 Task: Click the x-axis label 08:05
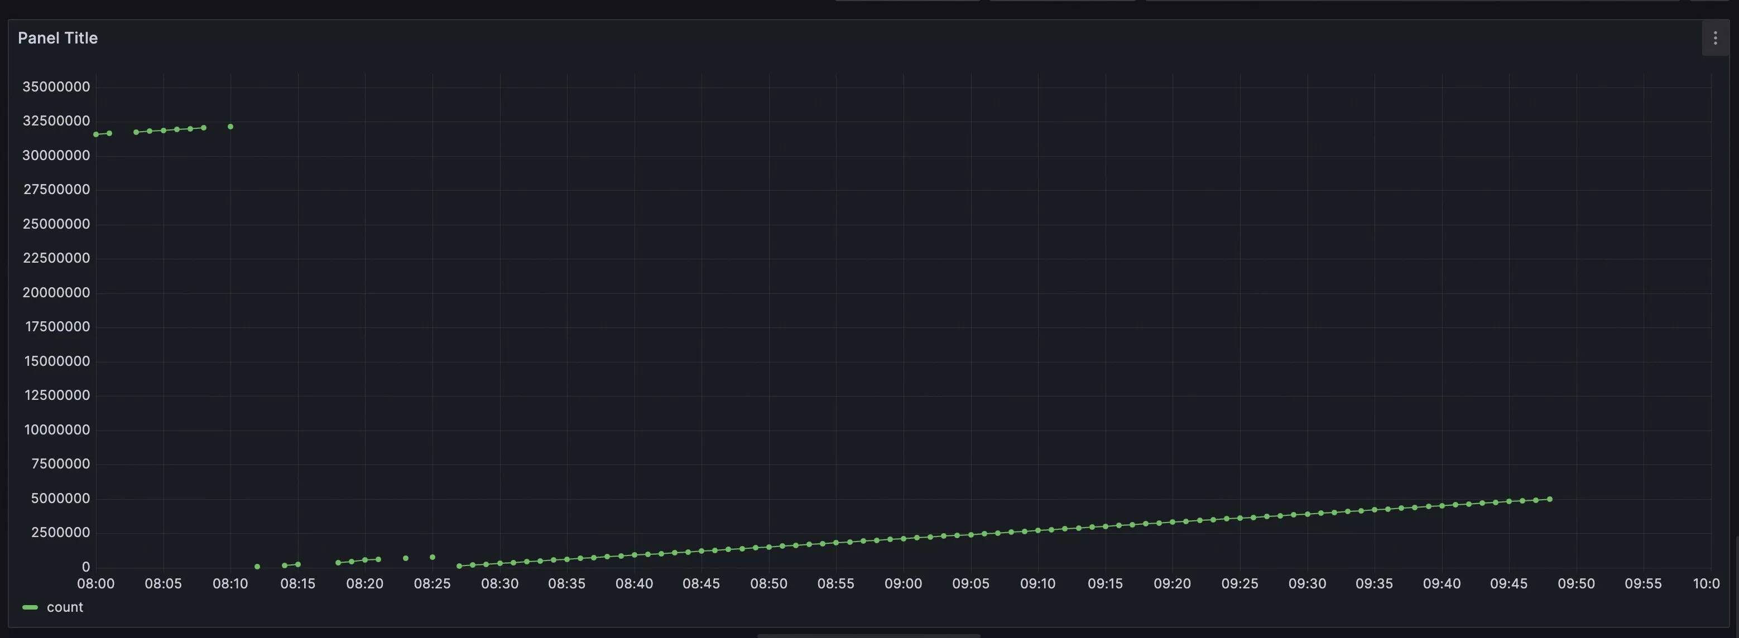164,583
